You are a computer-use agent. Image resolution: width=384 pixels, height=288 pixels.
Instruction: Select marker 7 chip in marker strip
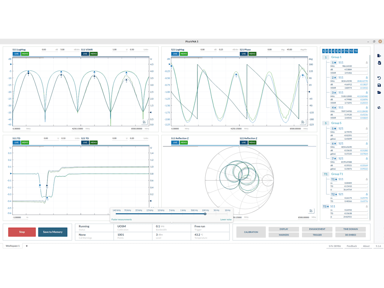tap(343, 51)
